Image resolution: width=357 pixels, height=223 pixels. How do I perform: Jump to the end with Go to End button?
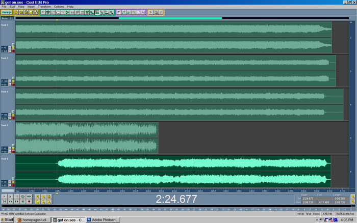(x=22, y=202)
